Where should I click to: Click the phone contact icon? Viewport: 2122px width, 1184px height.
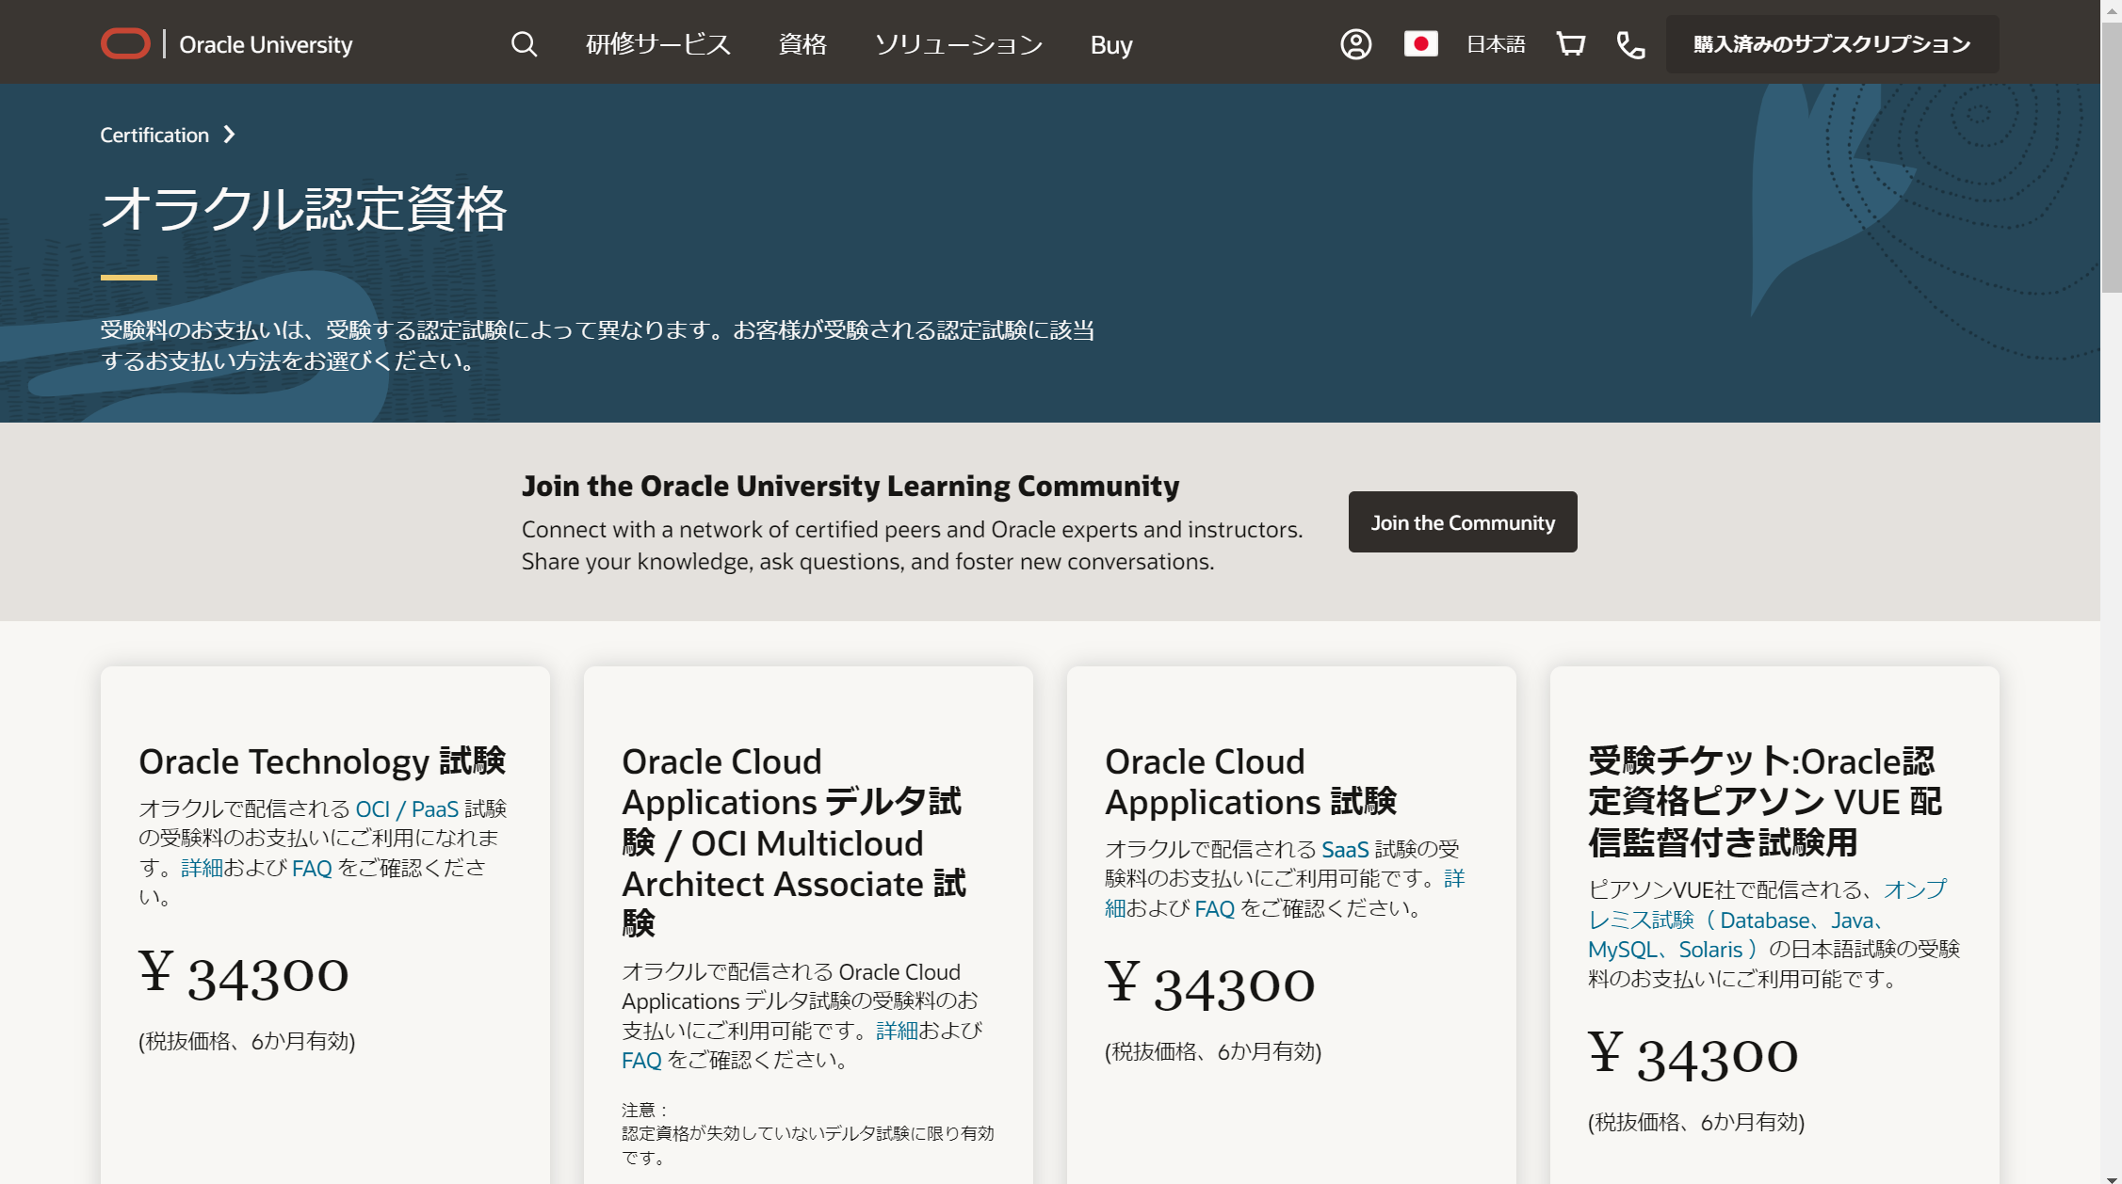[1630, 44]
